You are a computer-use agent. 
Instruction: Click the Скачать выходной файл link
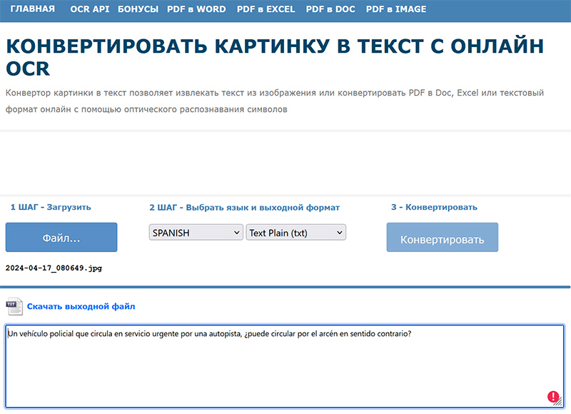coord(81,307)
